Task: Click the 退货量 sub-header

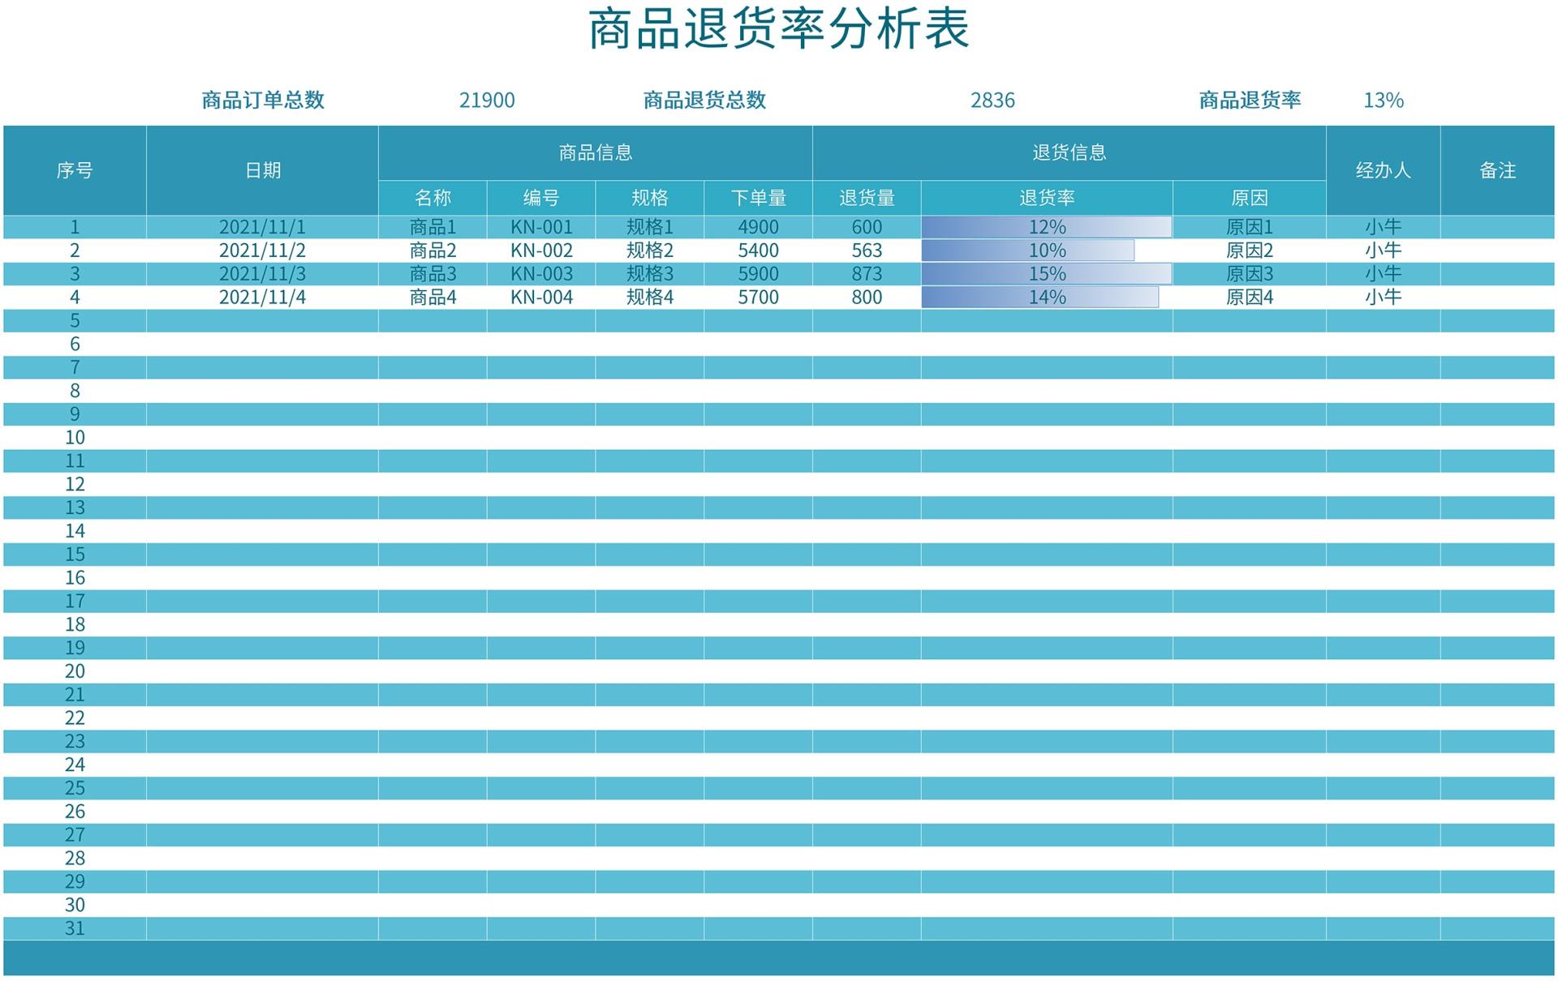Action: pos(867,198)
